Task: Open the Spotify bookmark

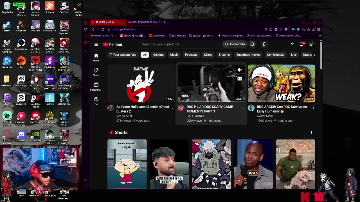Action: click(201, 36)
